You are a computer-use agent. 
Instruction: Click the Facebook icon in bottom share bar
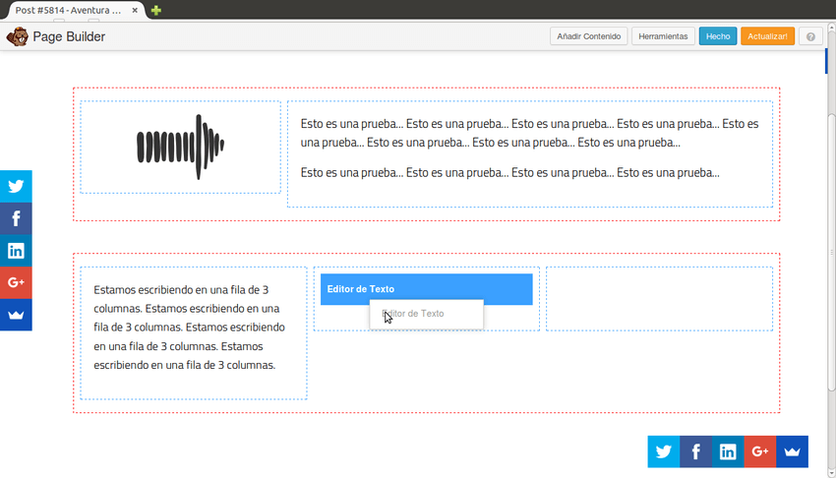pyautogui.click(x=695, y=451)
